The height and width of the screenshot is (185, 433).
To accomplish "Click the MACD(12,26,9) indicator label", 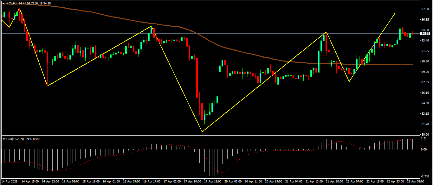I will pos(14,138).
